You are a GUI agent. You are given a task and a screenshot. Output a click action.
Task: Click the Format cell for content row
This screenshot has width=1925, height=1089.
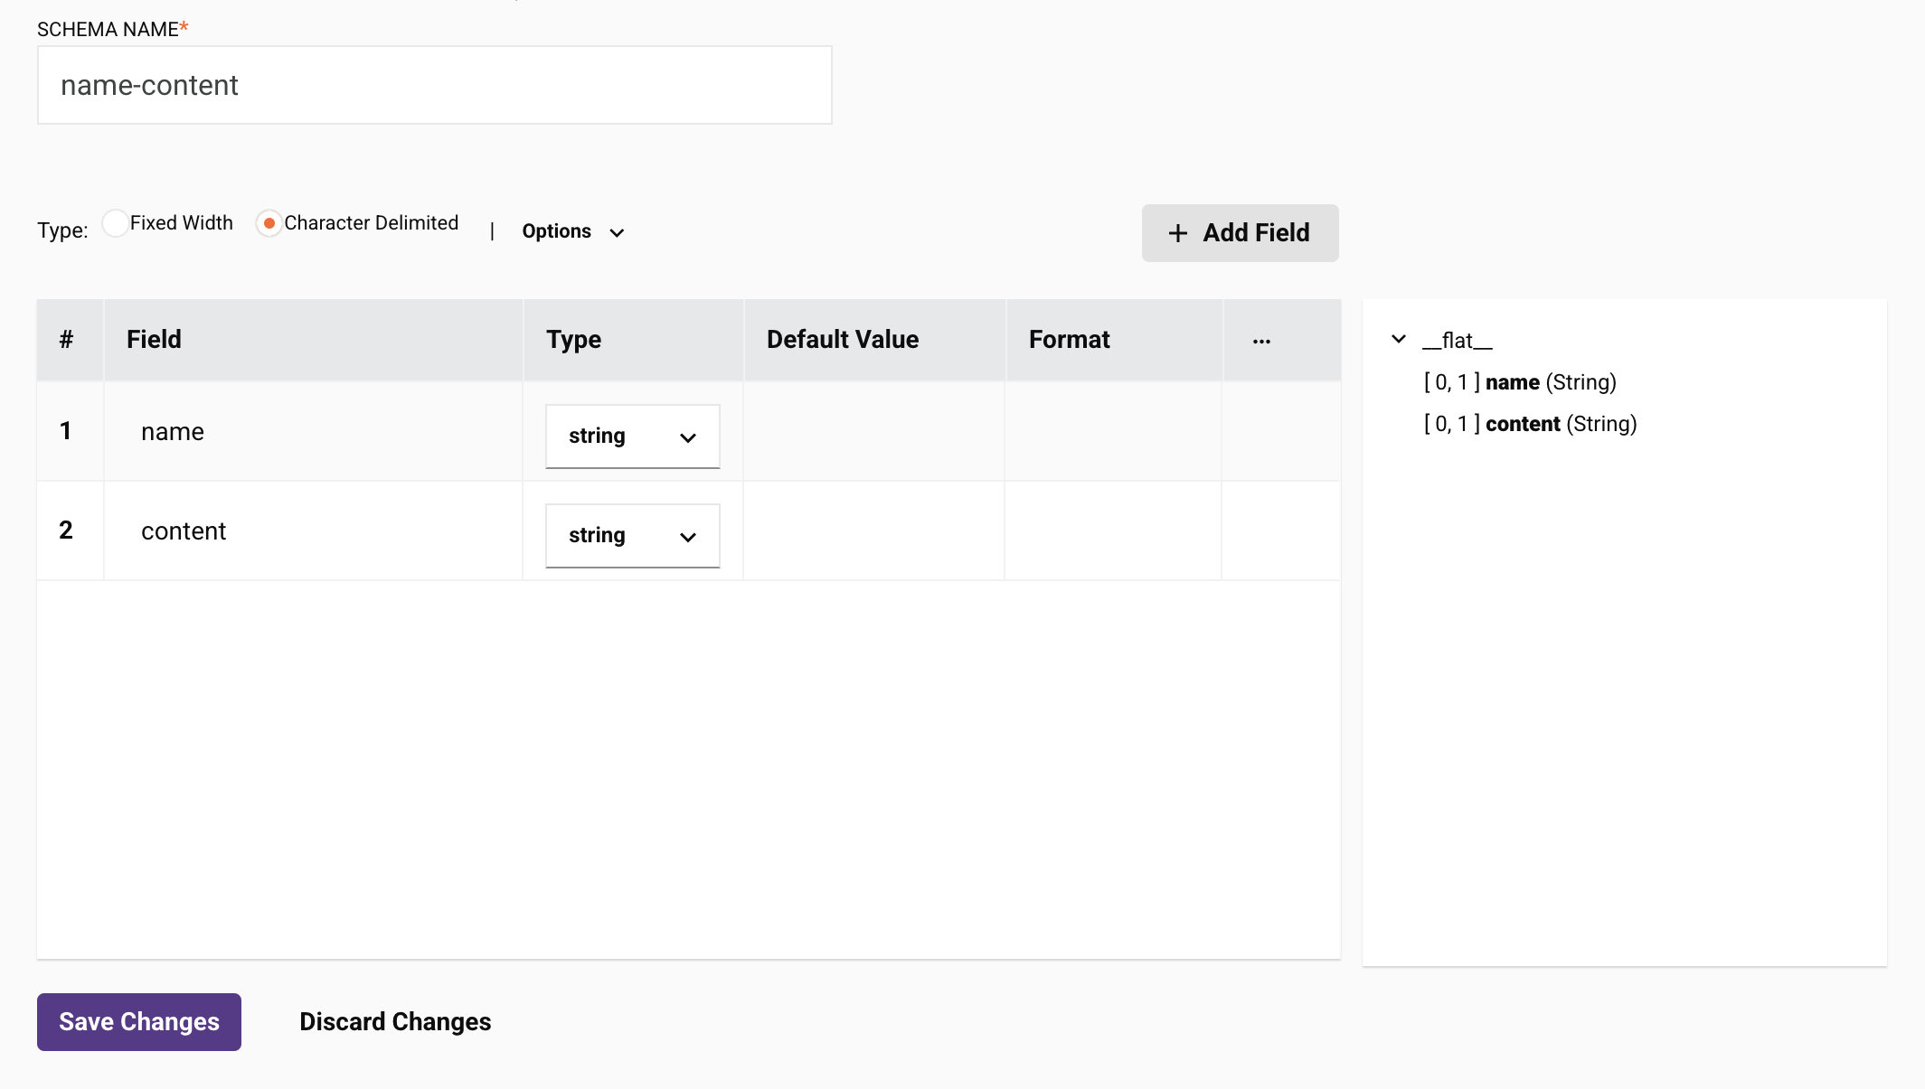point(1112,531)
